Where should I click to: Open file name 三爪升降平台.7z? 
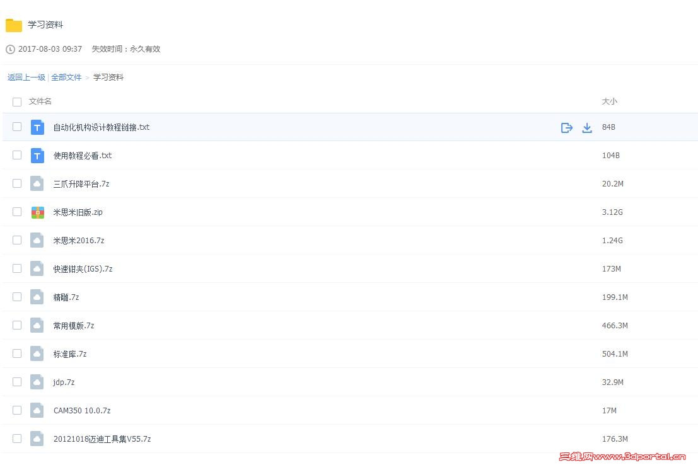click(x=81, y=184)
